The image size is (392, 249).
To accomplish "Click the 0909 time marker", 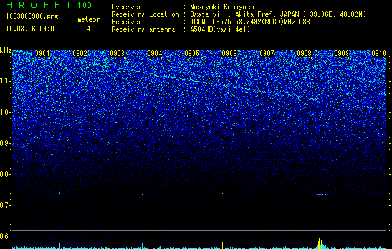I will pos(342,54).
